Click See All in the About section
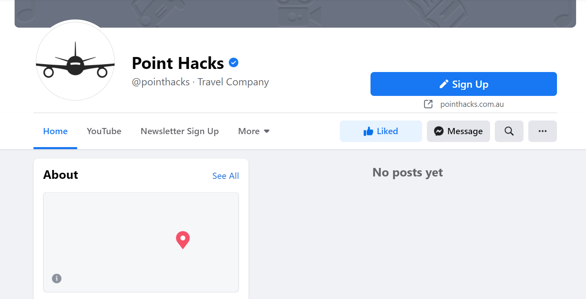 [225, 175]
